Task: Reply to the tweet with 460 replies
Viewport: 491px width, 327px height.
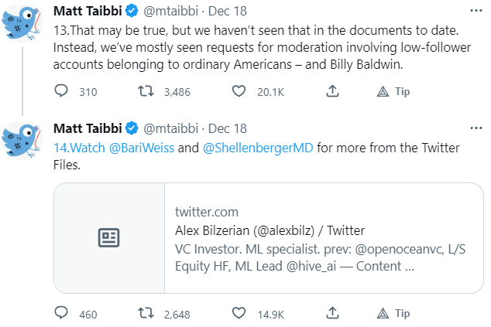Action: click(62, 313)
